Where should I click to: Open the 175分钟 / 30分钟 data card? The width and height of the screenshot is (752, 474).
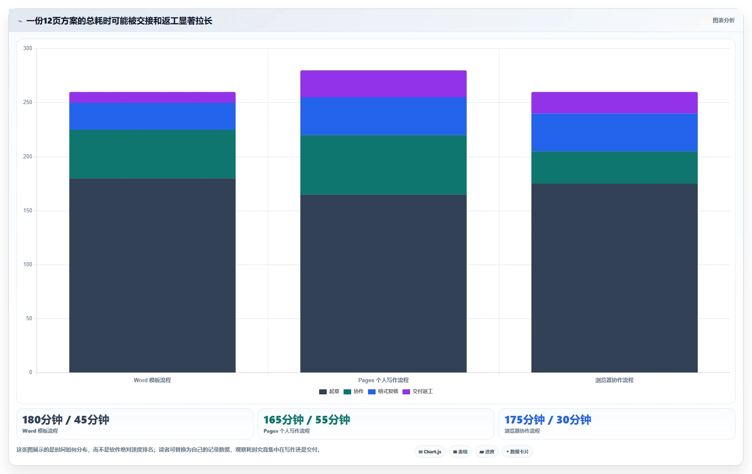click(617, 424)
